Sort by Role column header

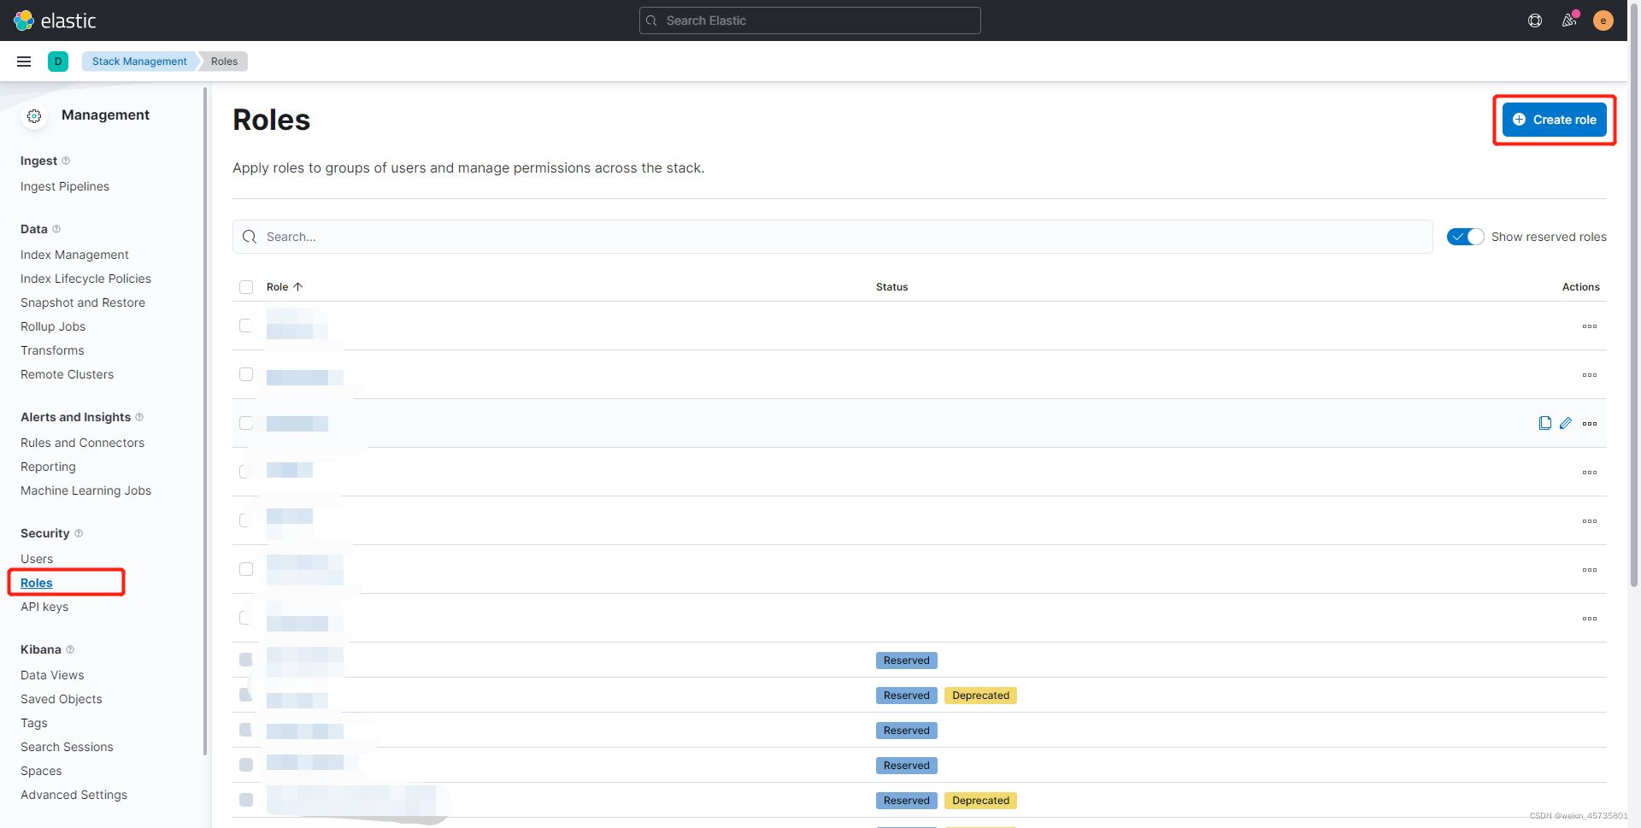click(x=285, y=287)
